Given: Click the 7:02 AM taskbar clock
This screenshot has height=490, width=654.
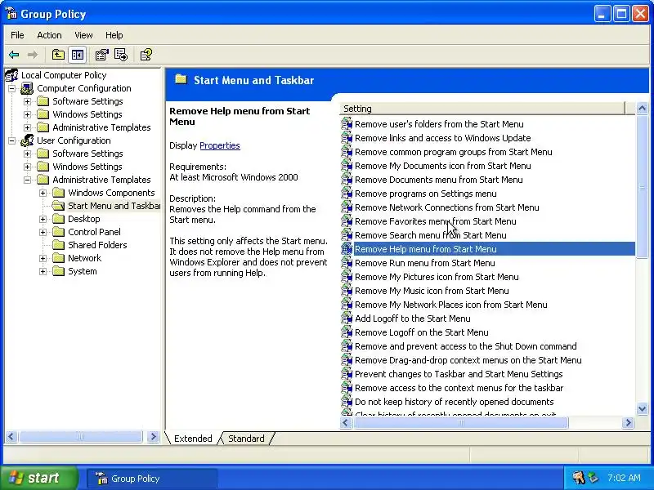Looking at the screenshot, I should click(x=624, y=478).
